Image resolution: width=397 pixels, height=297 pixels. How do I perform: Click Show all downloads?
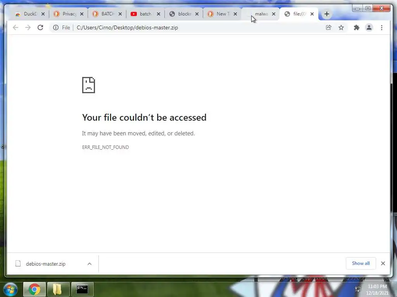coord(361,263)
